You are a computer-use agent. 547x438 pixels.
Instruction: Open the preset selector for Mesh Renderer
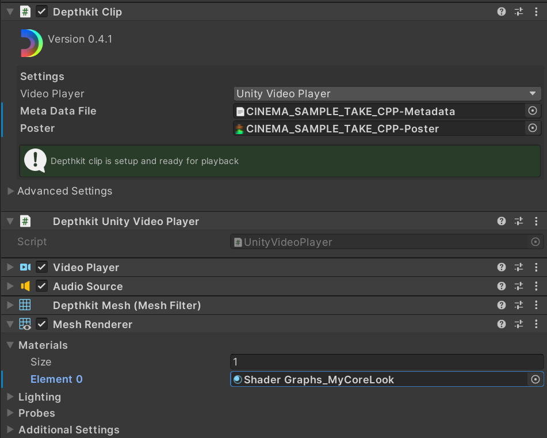518,324
